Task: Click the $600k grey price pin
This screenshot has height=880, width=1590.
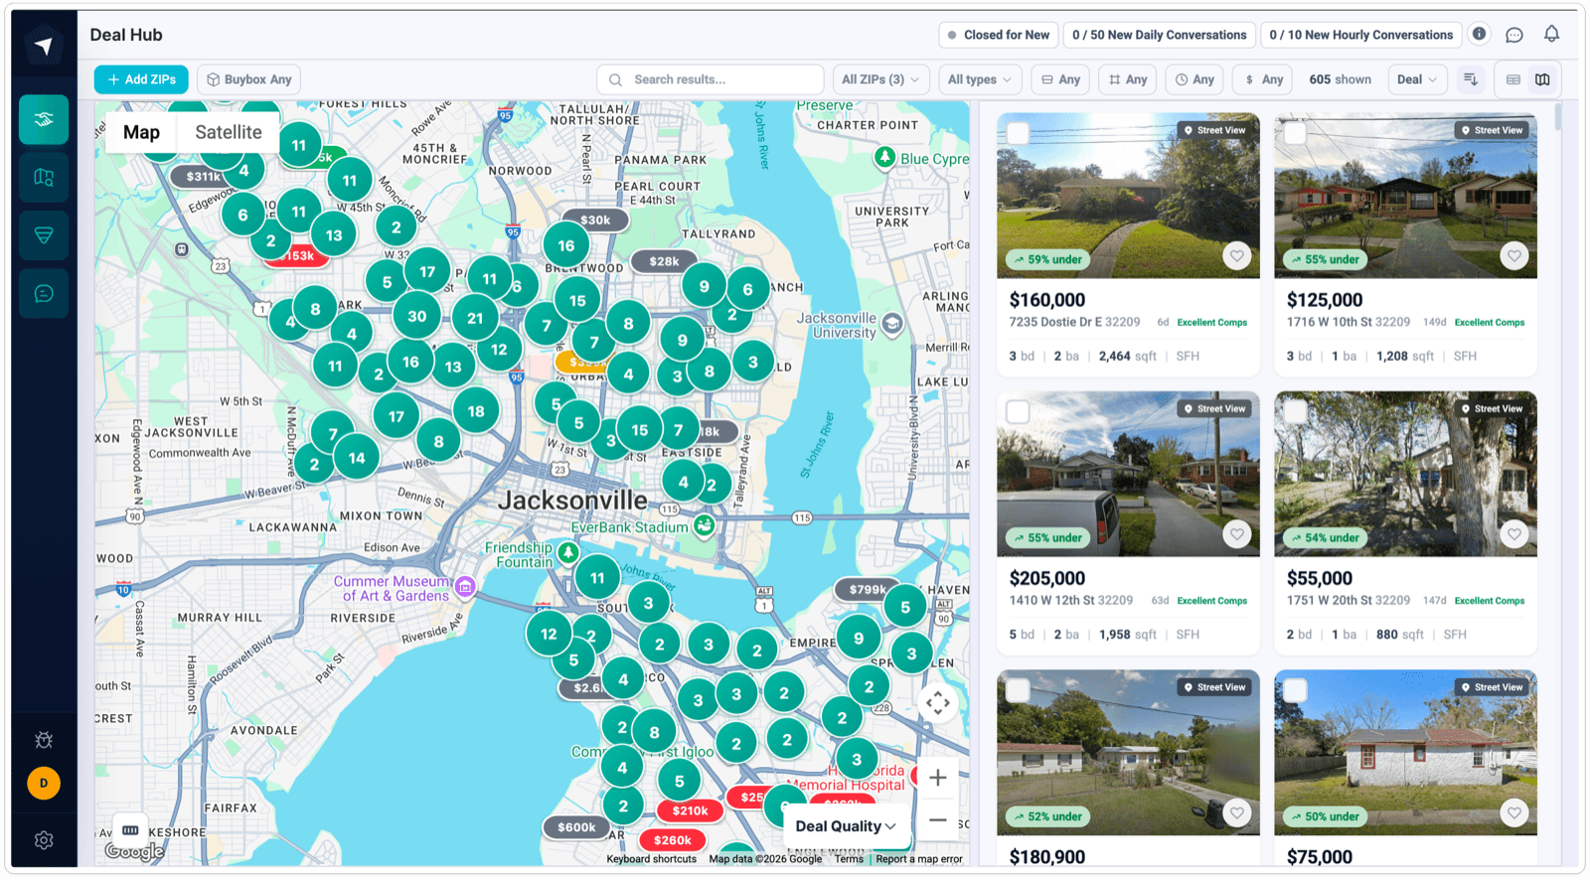Action: coord(576,826)
